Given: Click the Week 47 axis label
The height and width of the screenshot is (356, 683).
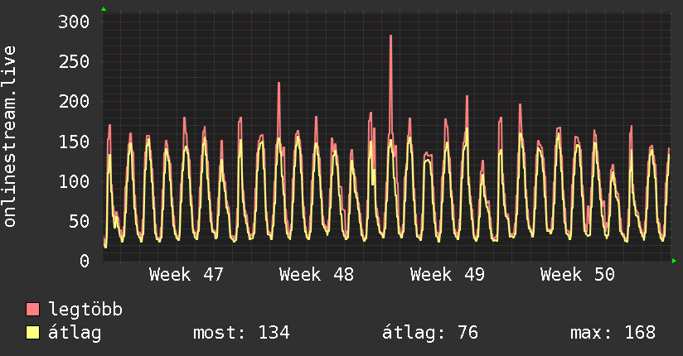Looking at the screenshot, I should [x=186, y=275].
